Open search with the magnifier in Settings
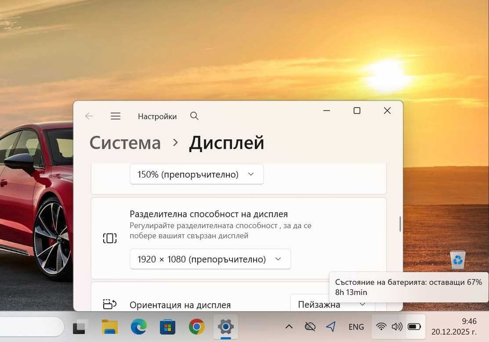489x342 pixels. tap(194, 116)
